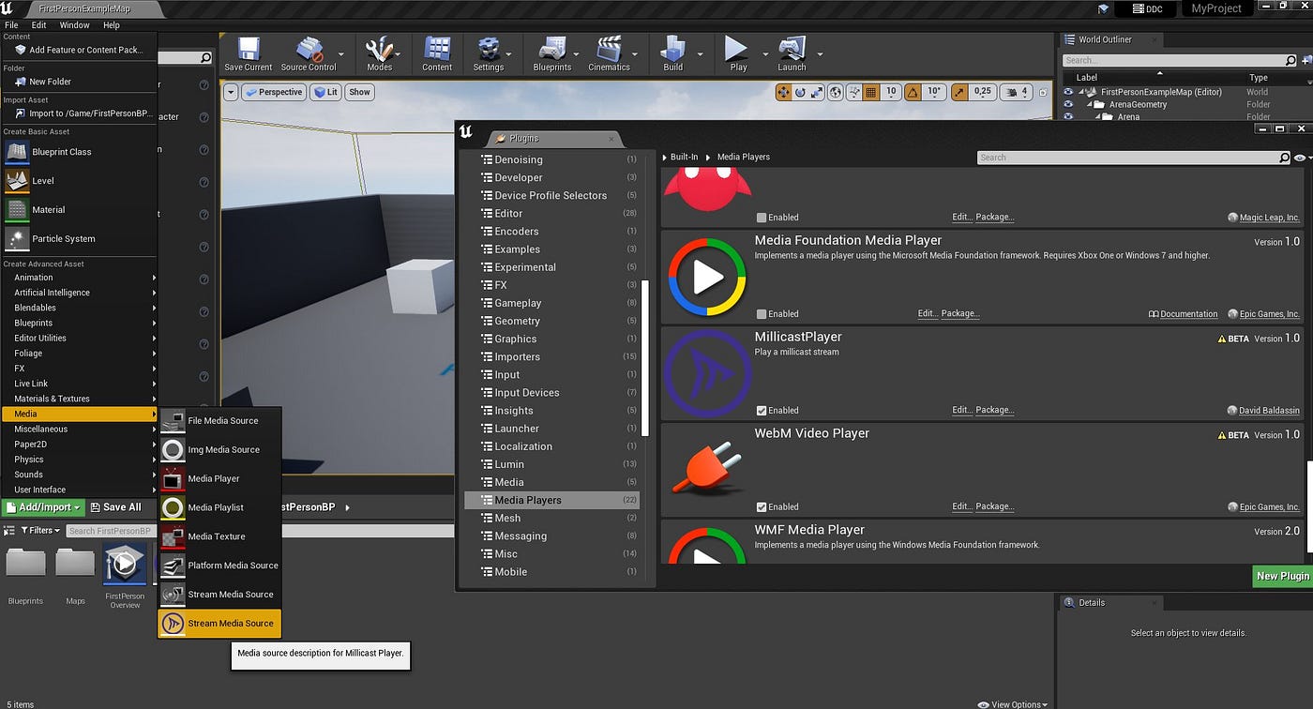Open the View Options dropdown
Screen dimensions: 1313x709
tap(1013, 704)
